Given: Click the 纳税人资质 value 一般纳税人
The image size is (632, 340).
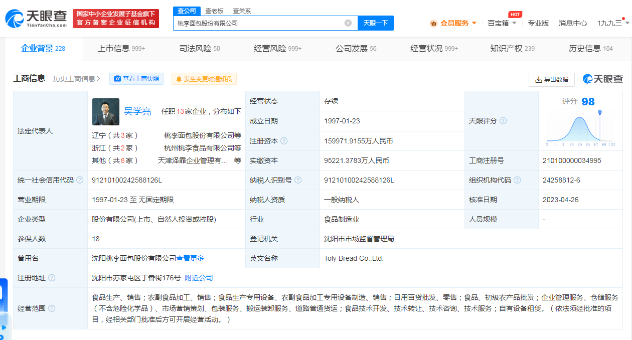Looking at the screenshot, I should [342, 200].
